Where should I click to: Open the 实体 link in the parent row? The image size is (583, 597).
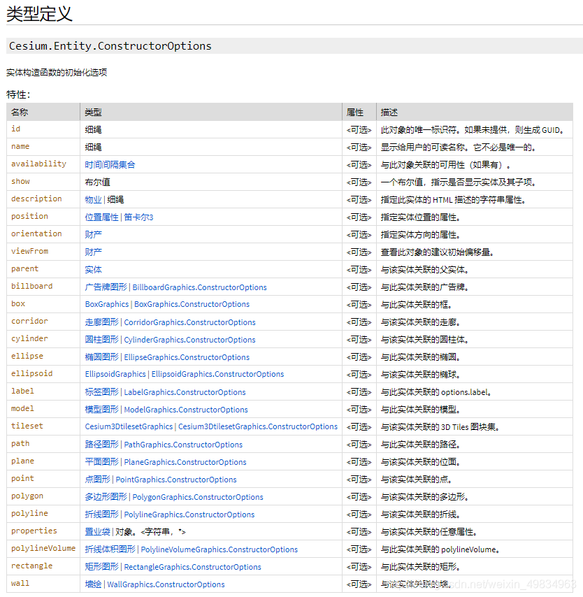pyautogui.click(x=93, y=268)
